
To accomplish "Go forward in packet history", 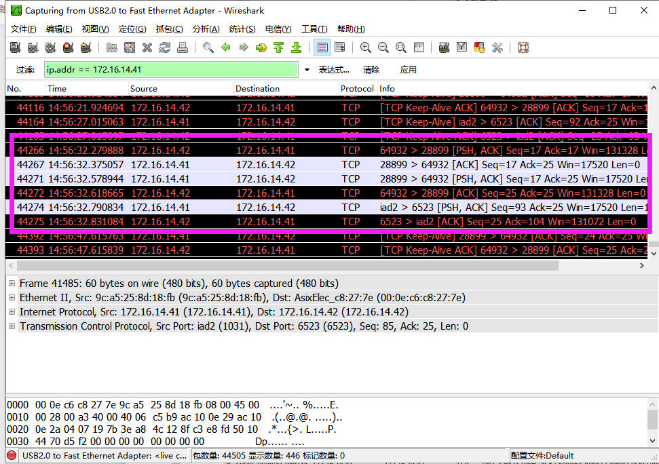I will (244, 47).
